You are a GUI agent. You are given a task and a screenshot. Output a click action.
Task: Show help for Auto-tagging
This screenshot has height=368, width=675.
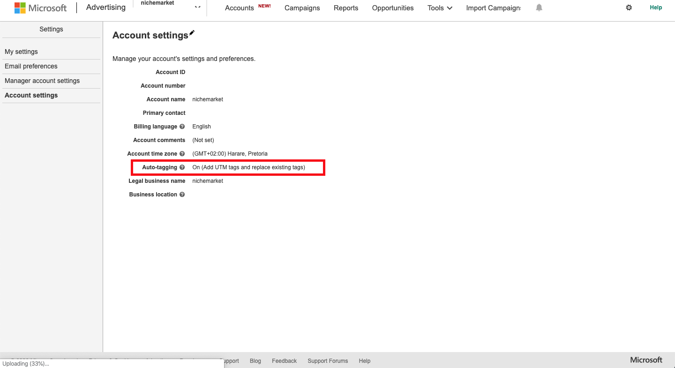[x=182, y=167]
